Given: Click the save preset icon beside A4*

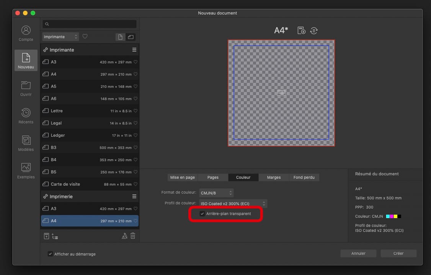Looking at the screenshot, I should 302,31.
